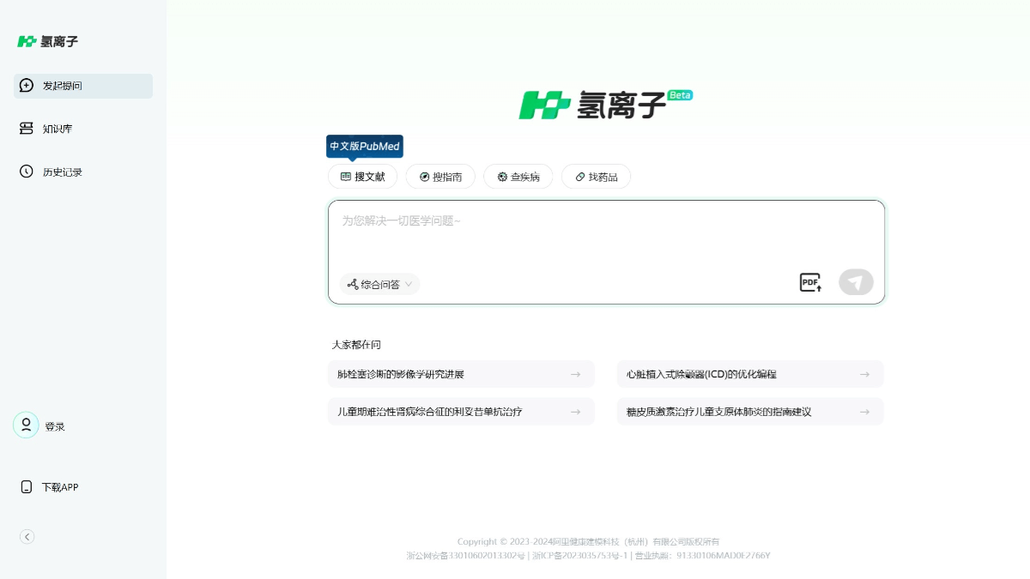The height and width of the screenshot is (579, 1030).
Task: Open 发起提问 in the sidebar
Action: tap(83, 86)
